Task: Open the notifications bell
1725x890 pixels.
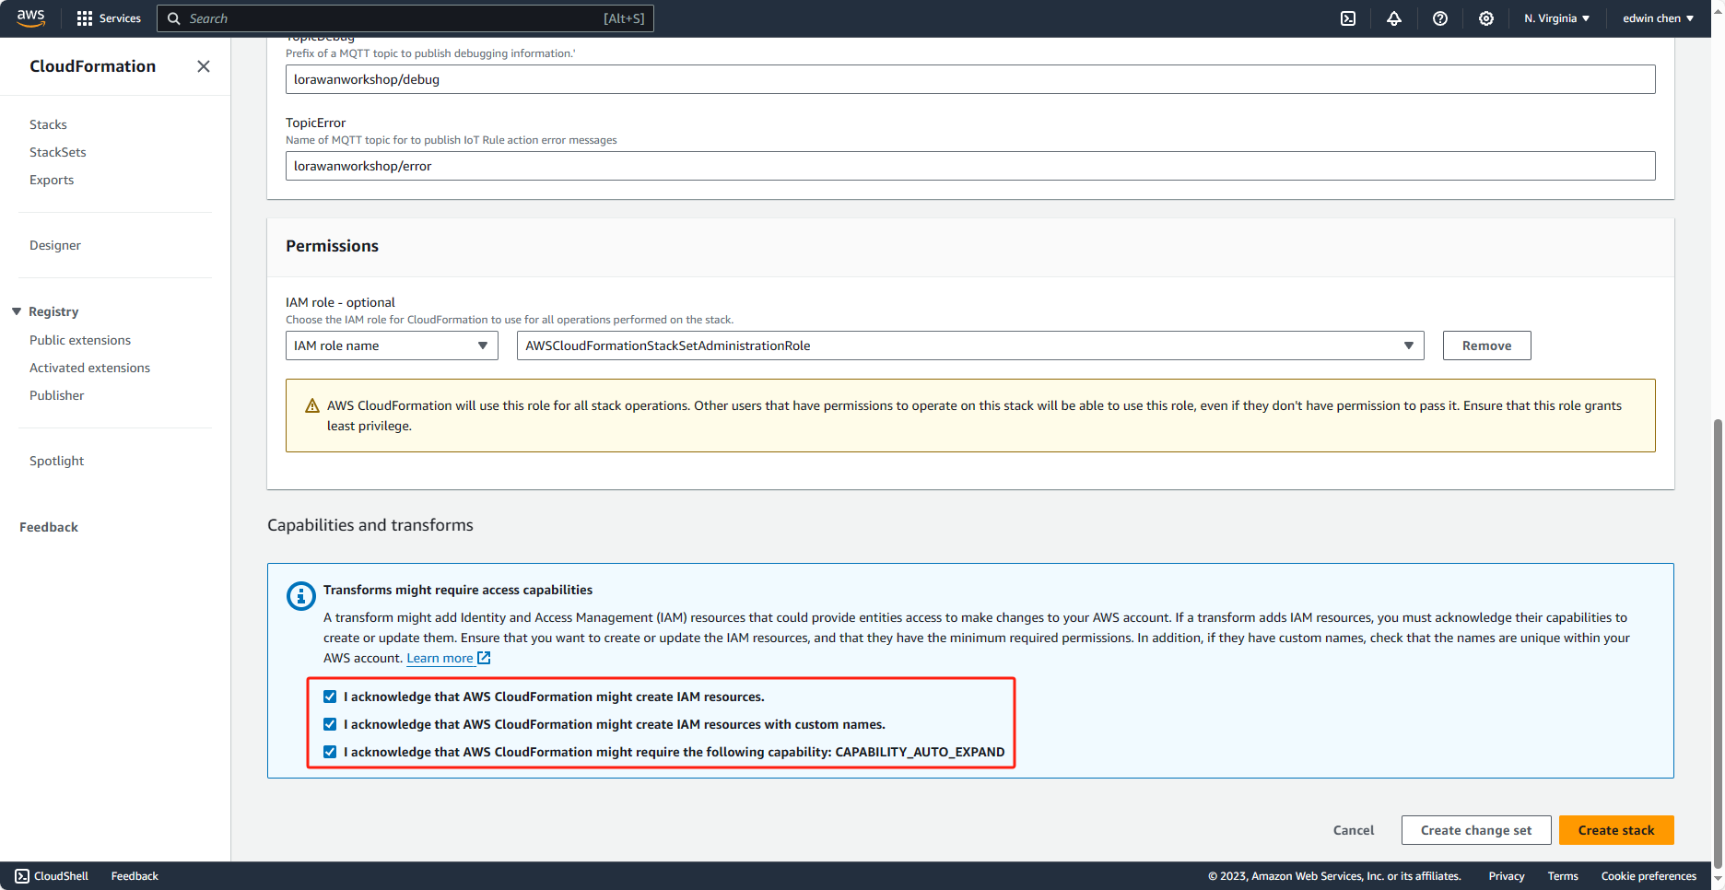Action: [x=1394, y=18]
